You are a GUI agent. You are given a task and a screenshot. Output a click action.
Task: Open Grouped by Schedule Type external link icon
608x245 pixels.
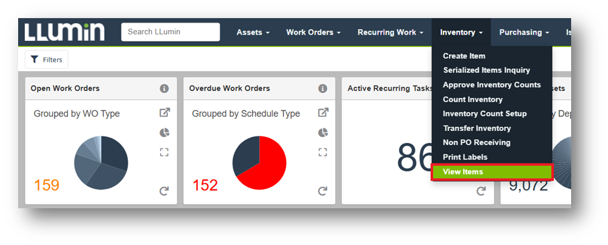(323, 113)
